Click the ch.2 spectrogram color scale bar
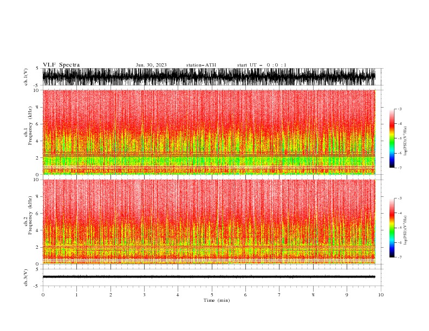The image size is (429, 331). tap(392, 228)
